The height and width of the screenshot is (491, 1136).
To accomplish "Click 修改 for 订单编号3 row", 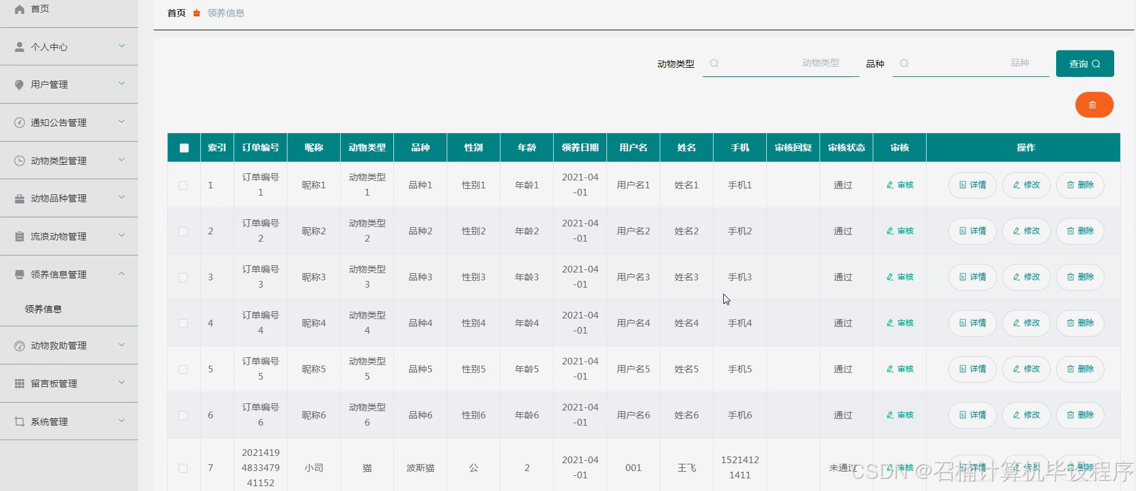I will 1026,277.
